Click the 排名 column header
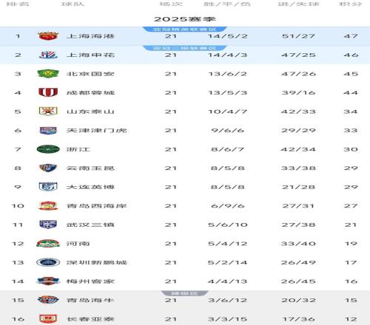The height and width of the screenshot is (325, 370). click(18, 4)
